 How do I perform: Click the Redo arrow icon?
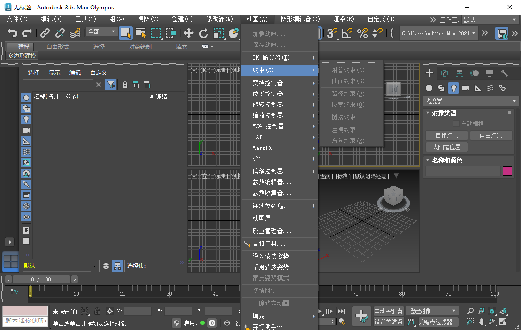[27, 33]
